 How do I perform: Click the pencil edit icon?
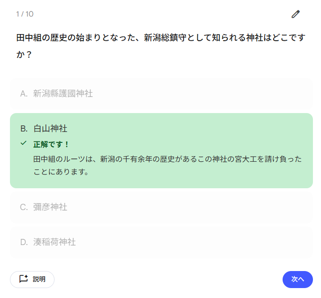point(296,14)
